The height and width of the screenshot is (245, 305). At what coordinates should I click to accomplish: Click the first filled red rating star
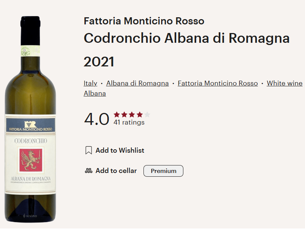117,115
